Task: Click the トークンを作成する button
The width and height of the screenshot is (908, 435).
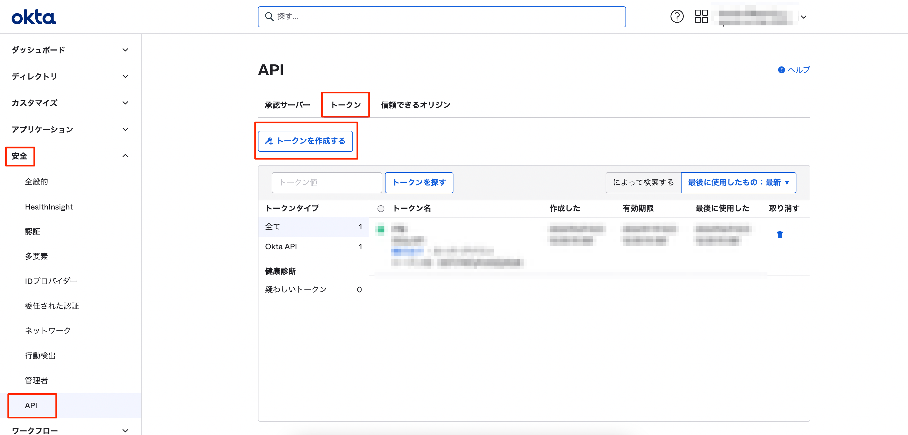Action: [305, 141]
